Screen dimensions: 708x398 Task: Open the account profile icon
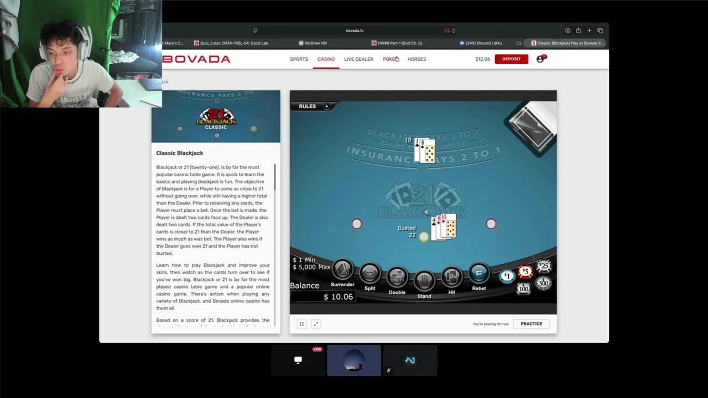[x=540, y=59]
